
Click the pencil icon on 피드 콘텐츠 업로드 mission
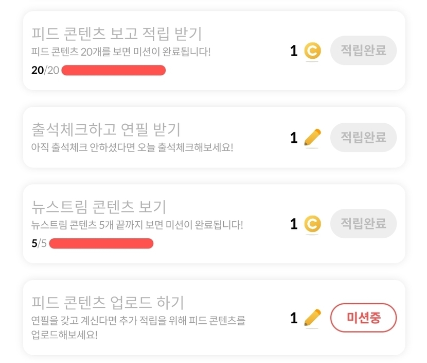pyautogui.click(x=312, y=318)
